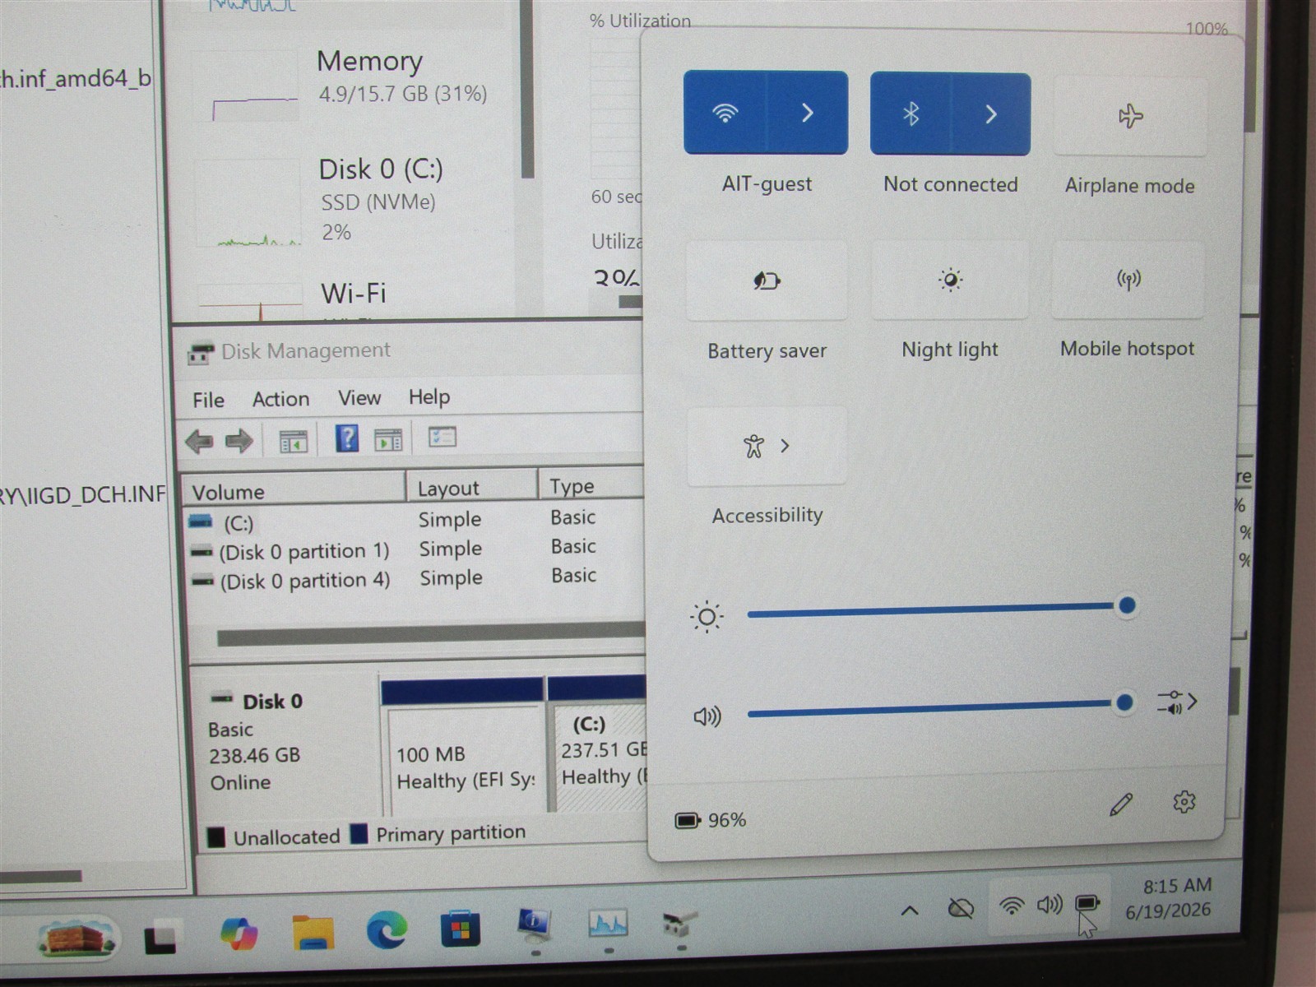This screenshot has height=987, width=1316.
Task: Click the horizontal scrollbar under the volume list
Action: click(431, 636)
